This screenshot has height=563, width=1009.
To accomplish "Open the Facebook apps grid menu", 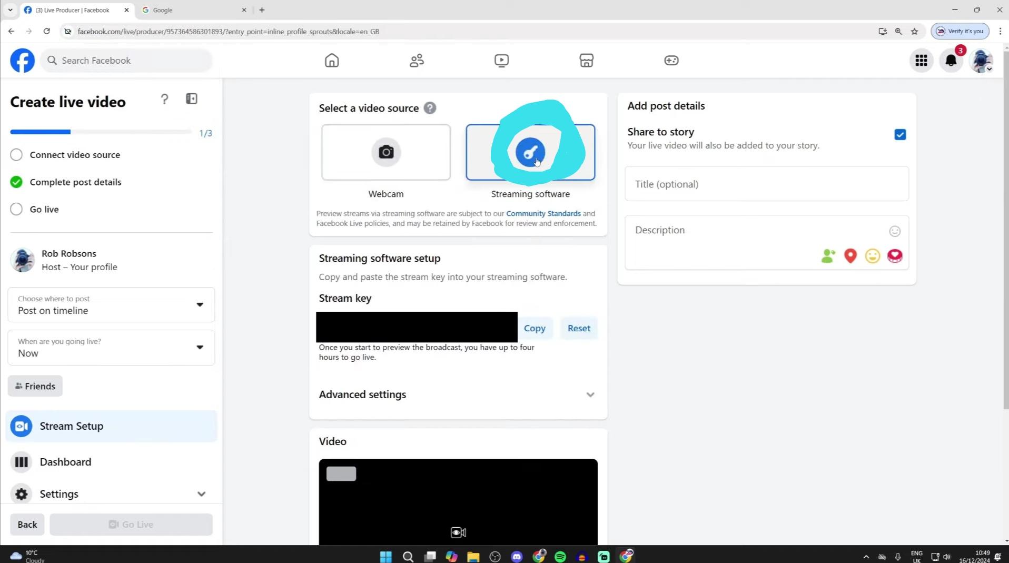I will point(921,61).
